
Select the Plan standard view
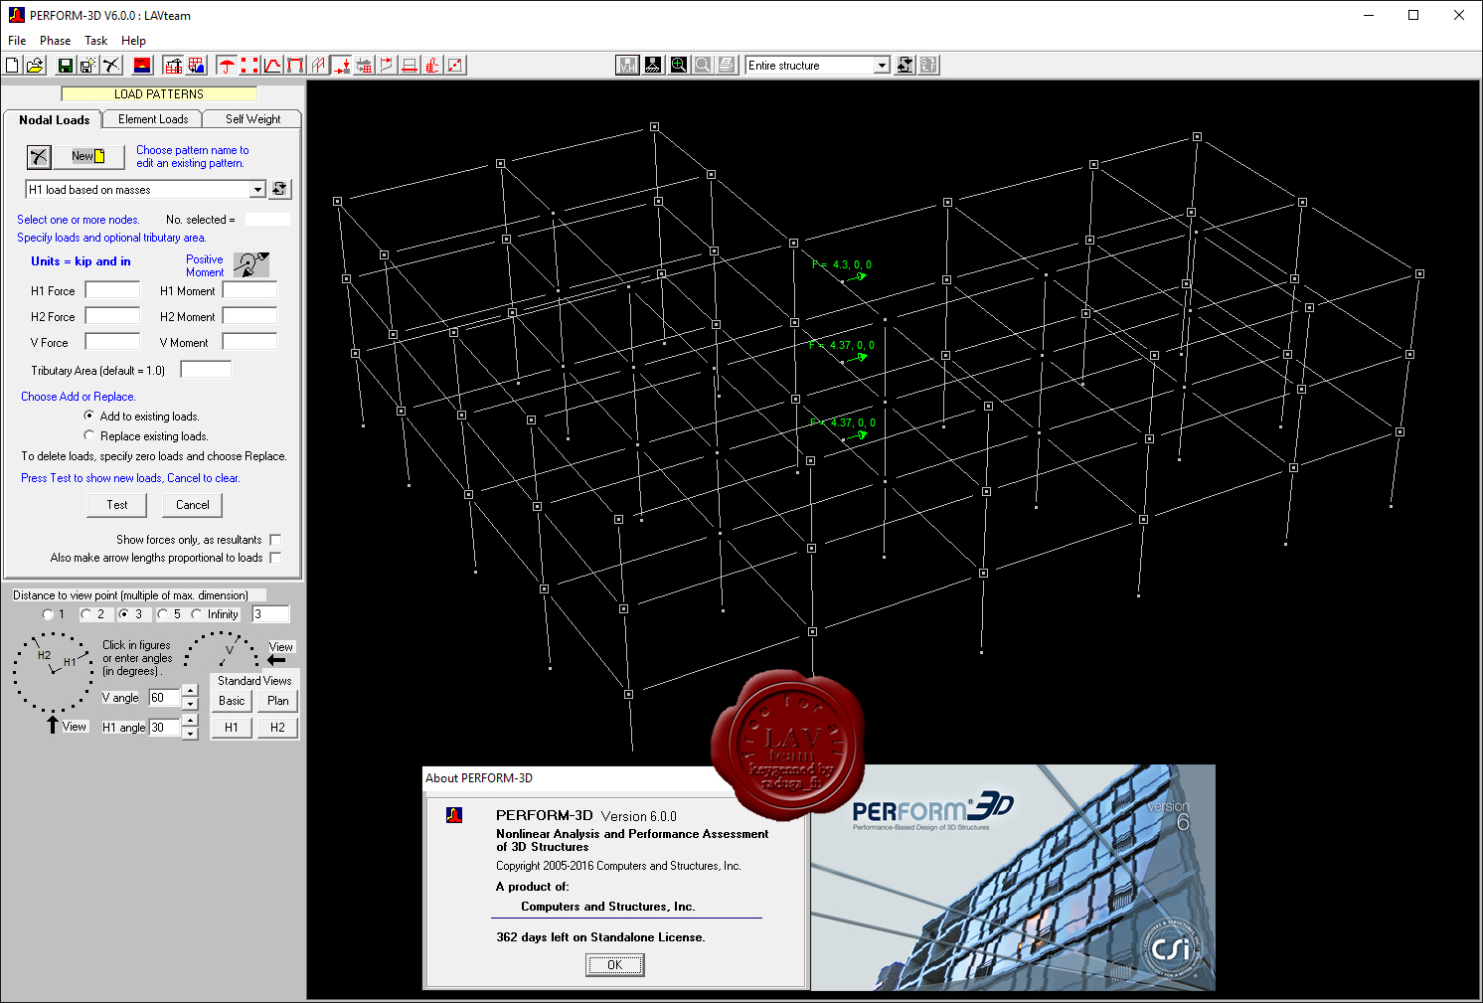(x=278, y=701)
